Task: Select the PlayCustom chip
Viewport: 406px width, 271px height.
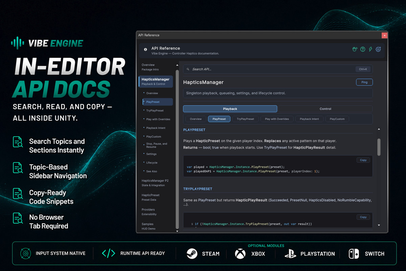Action: pos(337,119)
